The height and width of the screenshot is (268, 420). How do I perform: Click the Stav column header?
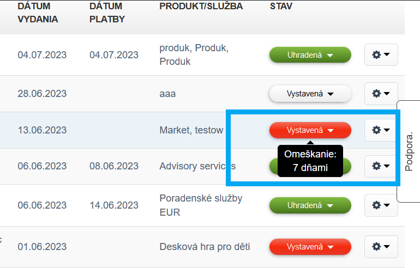(281, 7)
